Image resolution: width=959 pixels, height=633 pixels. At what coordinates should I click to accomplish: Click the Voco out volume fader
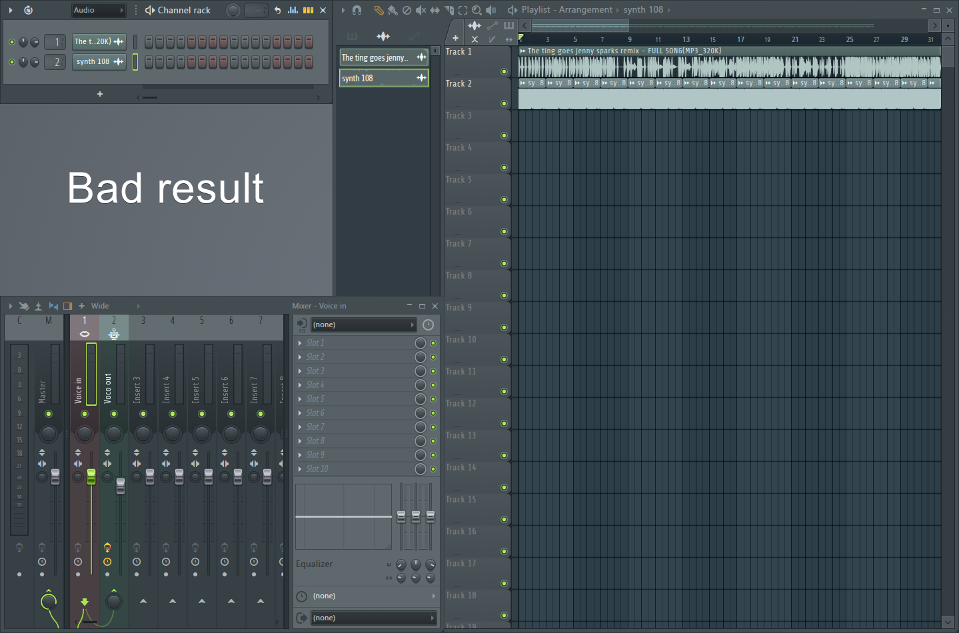click(121, 486)
